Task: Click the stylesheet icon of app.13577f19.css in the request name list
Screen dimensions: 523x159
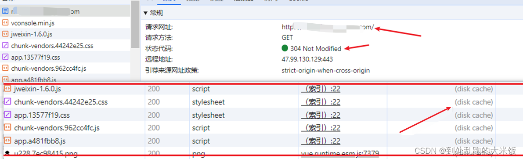Action: tap(5, 57)
